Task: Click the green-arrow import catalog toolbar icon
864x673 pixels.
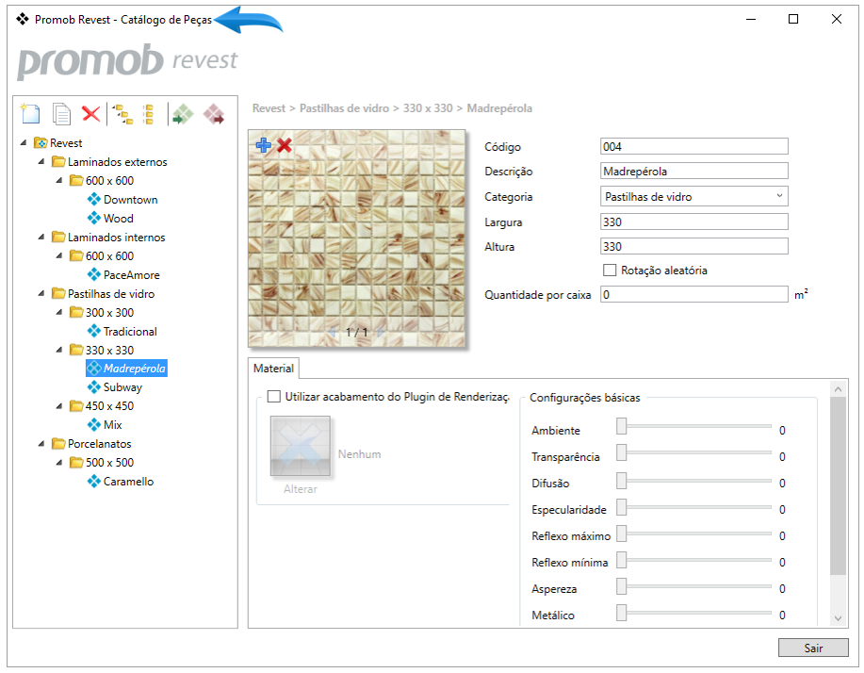Action: pyautogui.click(x=183, y=114)
